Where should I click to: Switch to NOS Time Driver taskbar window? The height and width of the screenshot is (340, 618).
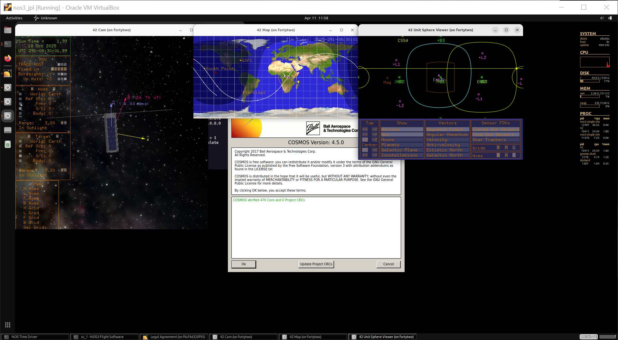pos(35,337)
